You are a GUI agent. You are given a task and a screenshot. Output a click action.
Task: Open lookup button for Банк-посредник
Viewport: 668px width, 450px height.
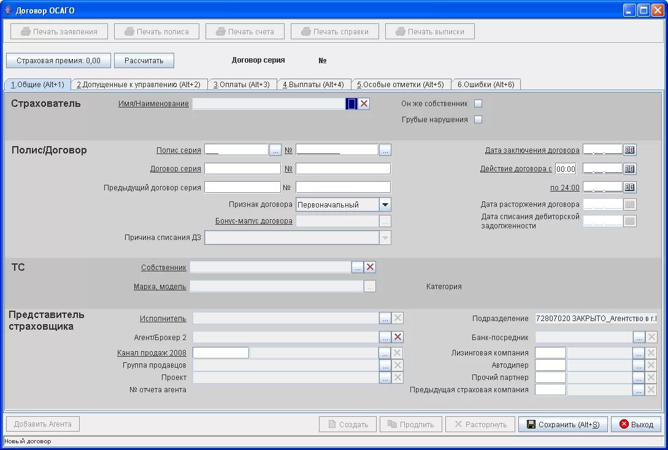(639, 338)
